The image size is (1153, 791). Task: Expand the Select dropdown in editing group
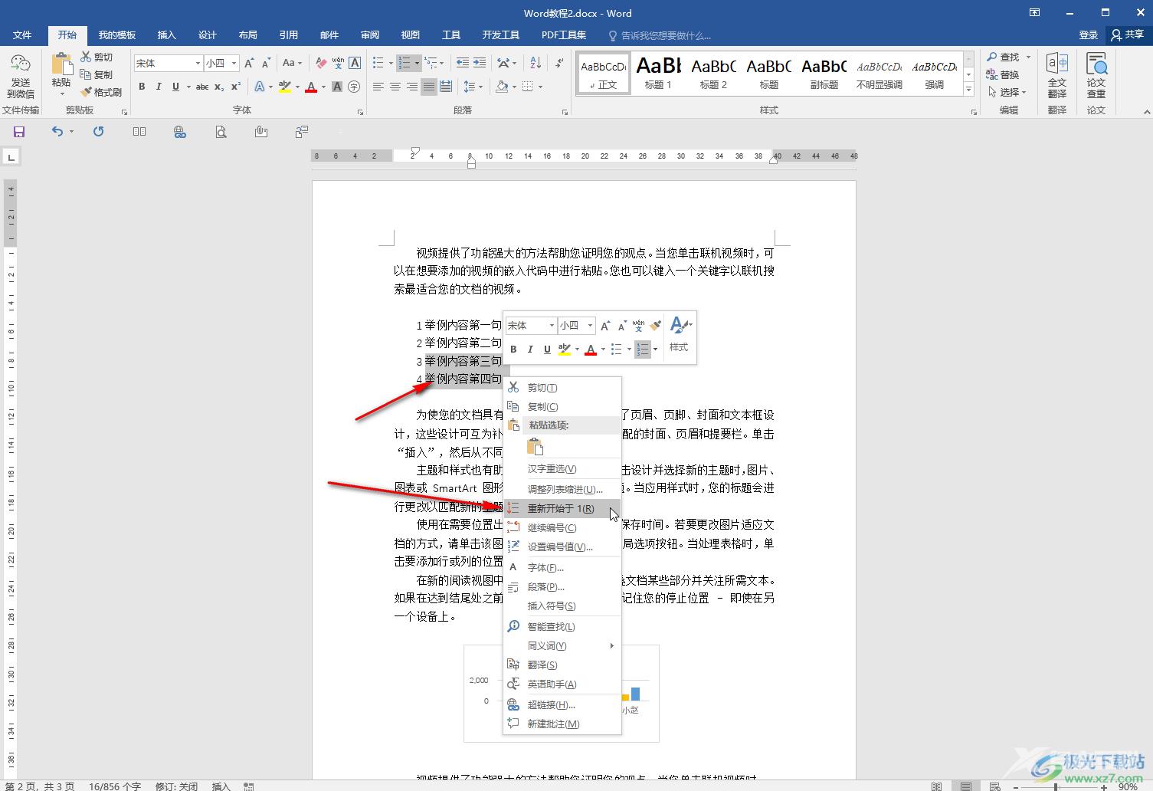pyautogui.click(x=1009, y=92)
